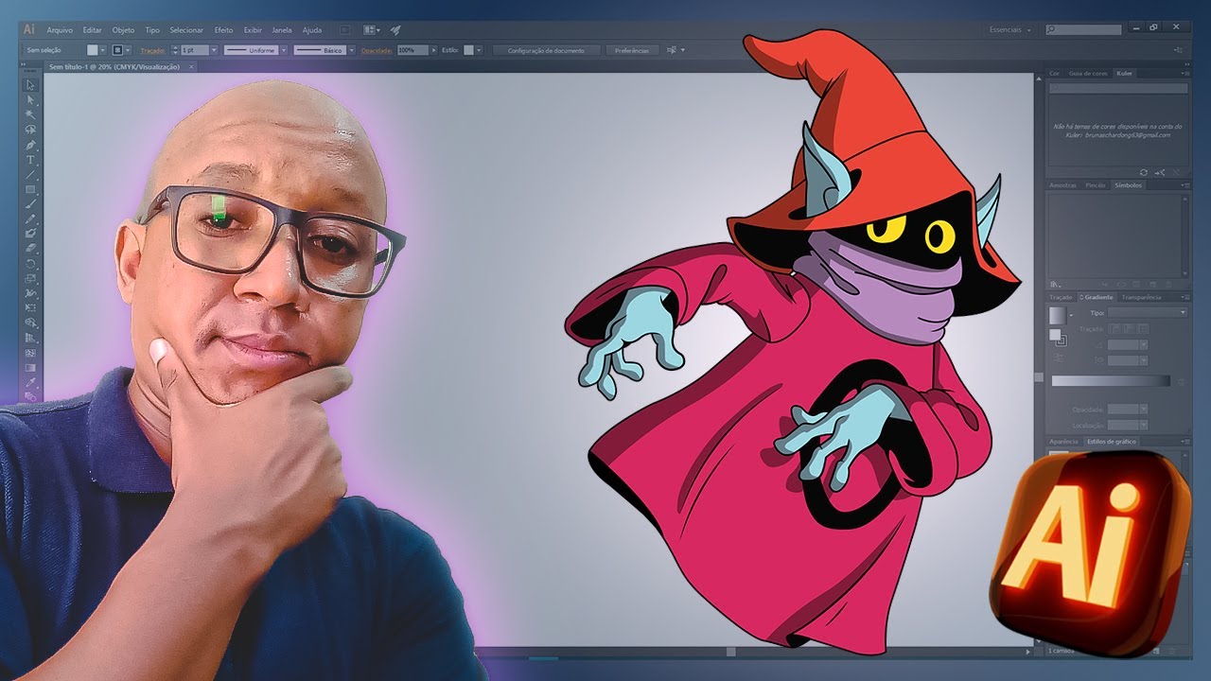The height and width of the screenshot is (681, 1211).
Task: Open Bridge from the menu bar icon
Action: pos(346,30)
